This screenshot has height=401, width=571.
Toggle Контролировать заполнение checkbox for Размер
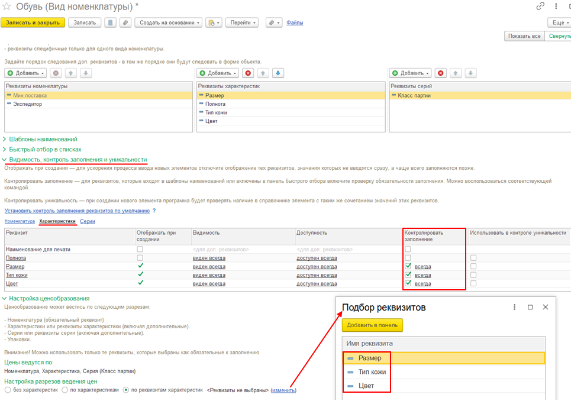[x=408, y=267]
